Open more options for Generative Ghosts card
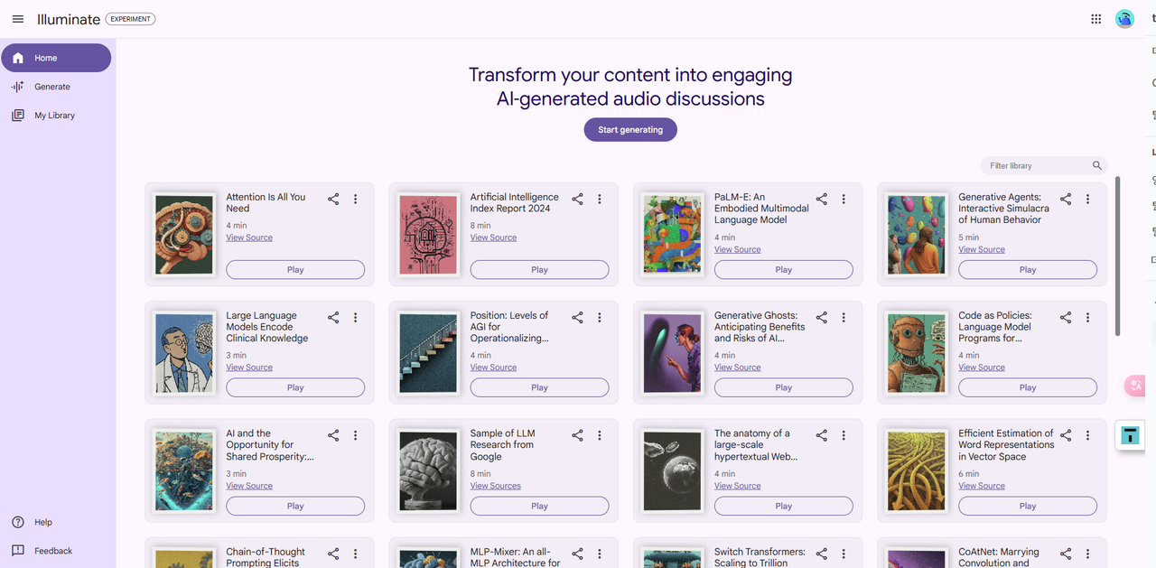Screen dimensions: 1156x568 (843, 317)
